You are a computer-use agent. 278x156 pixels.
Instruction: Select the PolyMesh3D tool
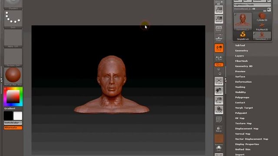point(262,26)
